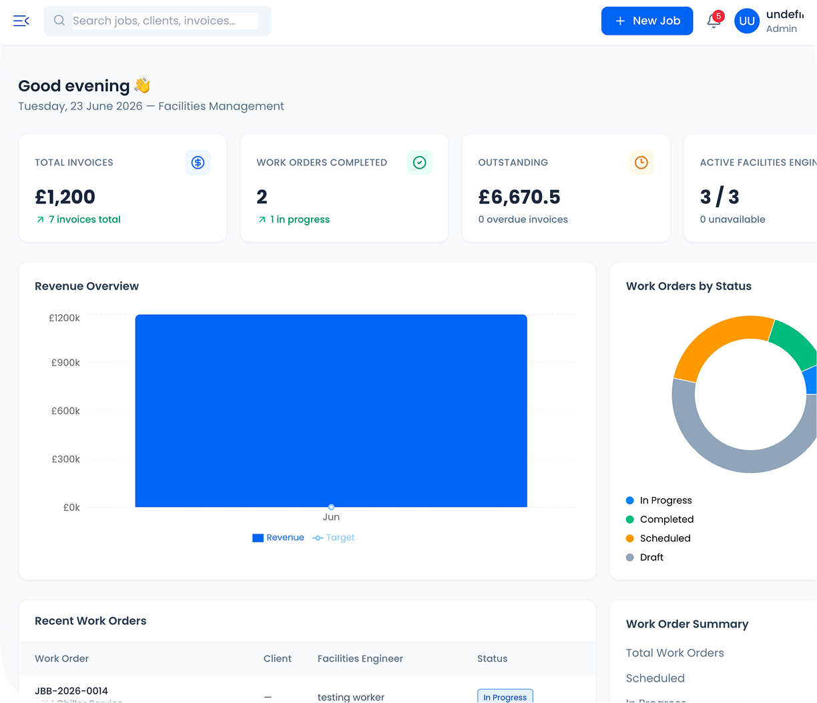Click the £900k axis label
Image resolution: width=817 pixels, height=703 pixels.
tap(65, 363)
